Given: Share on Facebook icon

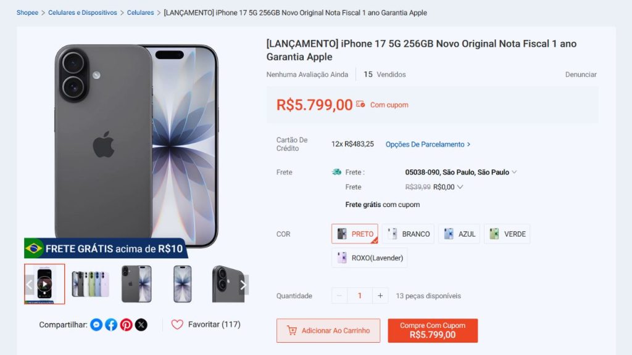Looking at the screenshot, I should pos(111,325).
